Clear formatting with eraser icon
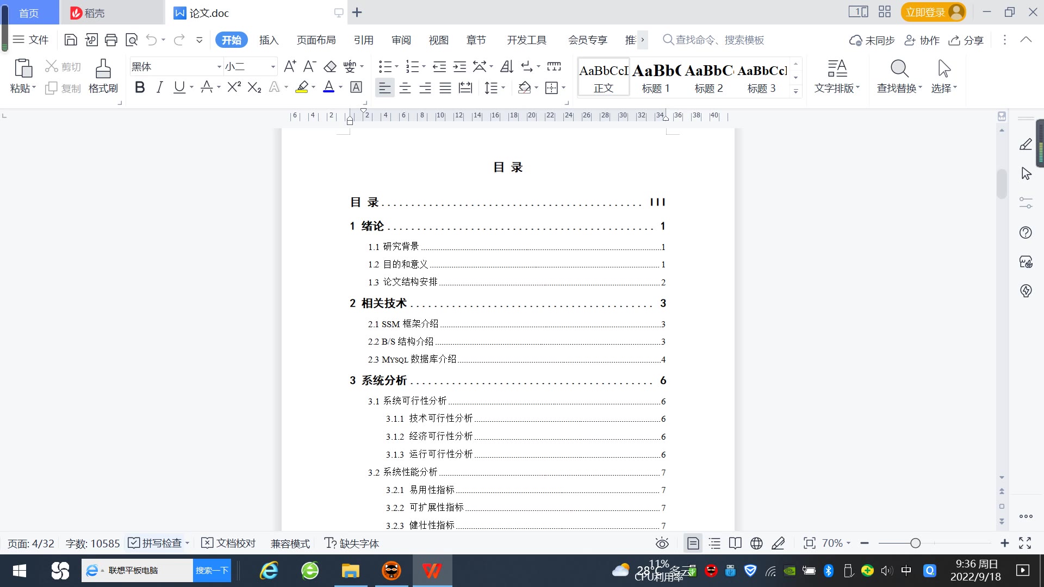 click(330, 66)
